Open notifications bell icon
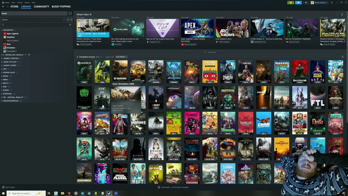 coord(306,3)
